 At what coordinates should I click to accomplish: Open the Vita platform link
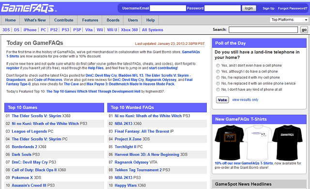tap(89, 30)
